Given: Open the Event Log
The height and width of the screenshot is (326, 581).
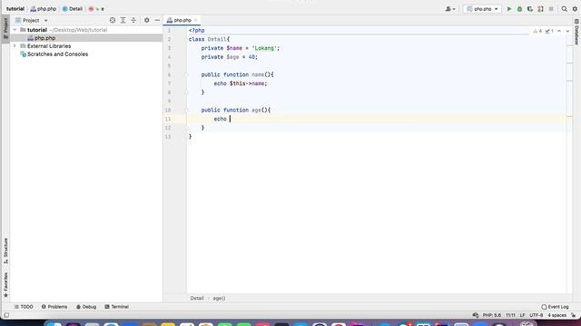Looking at the screenshot, I should [x=555, y=307].
